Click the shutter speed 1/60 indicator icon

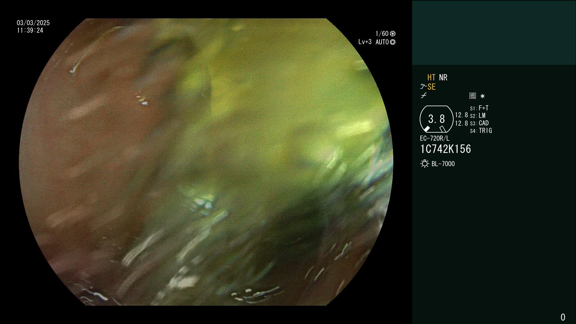(x=393, y=34)
